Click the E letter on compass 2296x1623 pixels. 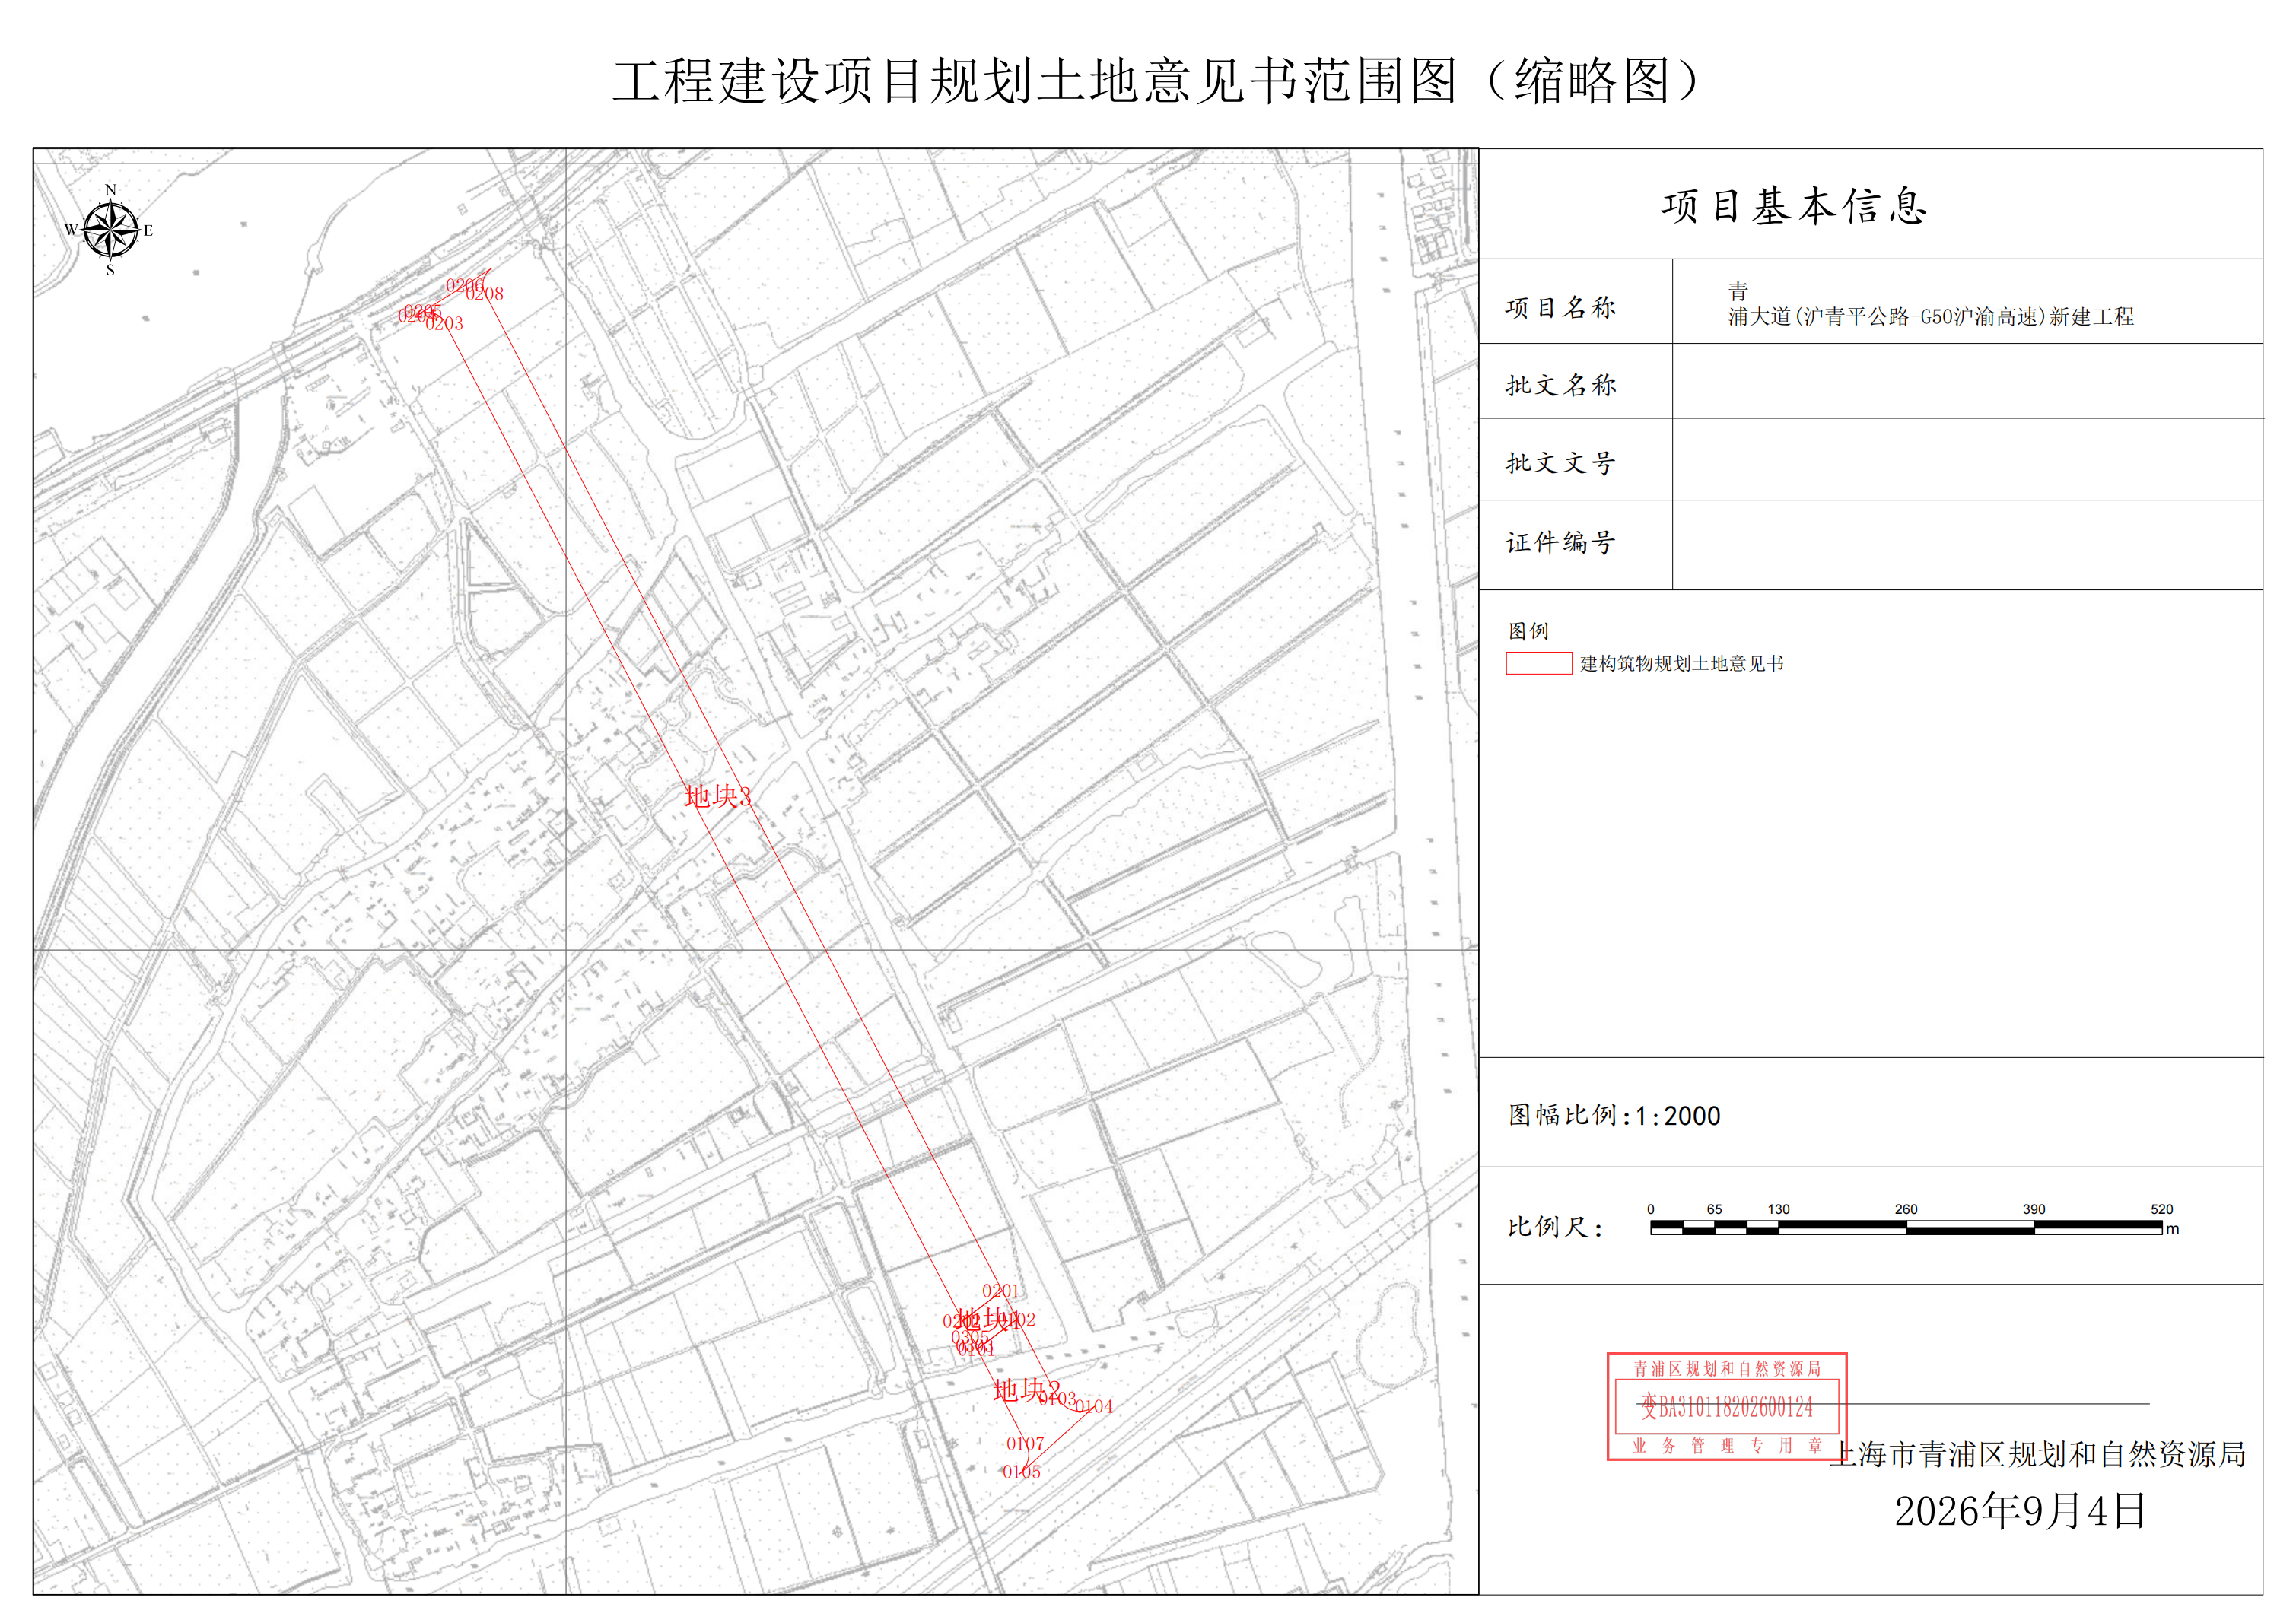click(148, 231)
